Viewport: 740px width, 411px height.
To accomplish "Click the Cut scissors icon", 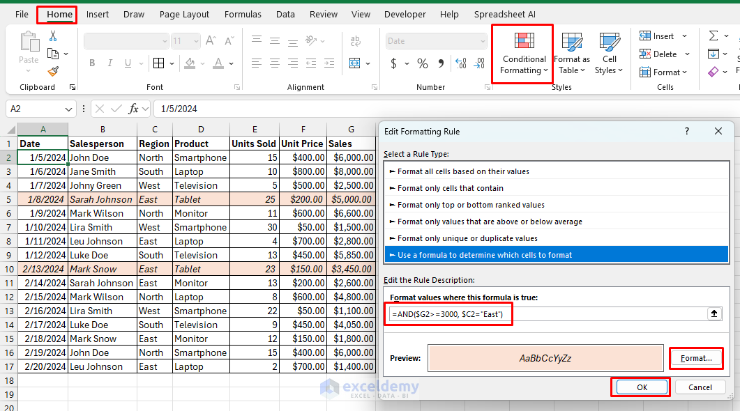I will [53, 36].
